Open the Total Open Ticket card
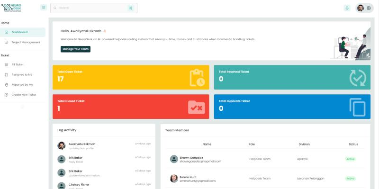The width and height of the screenshot is (379, 189). pyautogui.click(x=131, y=77)
